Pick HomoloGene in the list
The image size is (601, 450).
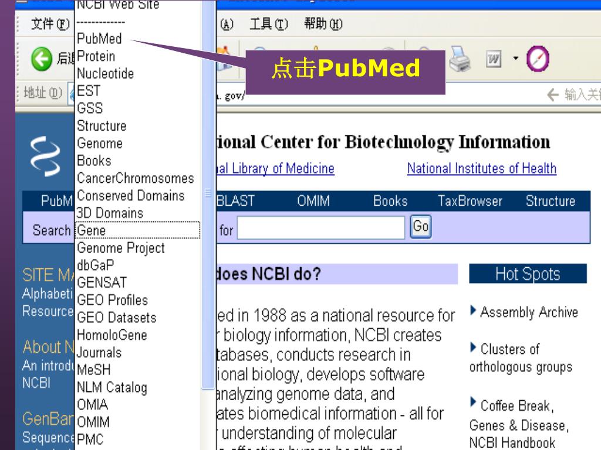pos(112,335)
